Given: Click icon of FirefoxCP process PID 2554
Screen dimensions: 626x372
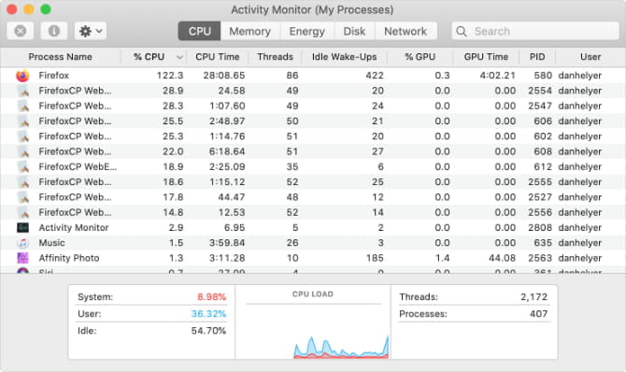Looking at the screenshot, I should point(23,91).
